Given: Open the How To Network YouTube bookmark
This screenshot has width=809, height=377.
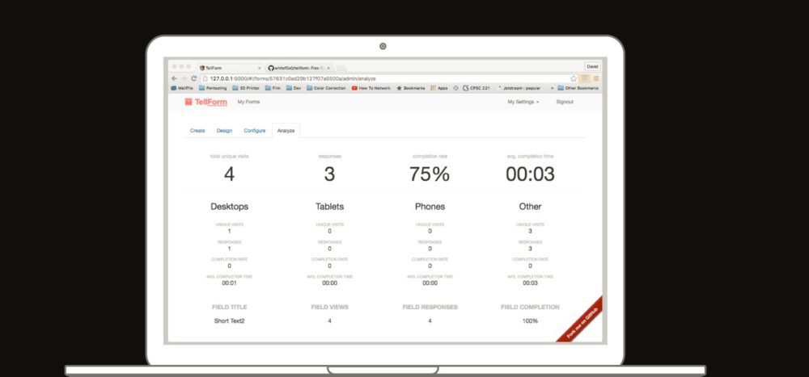Looking at the screenshot, I should [371, 88].
